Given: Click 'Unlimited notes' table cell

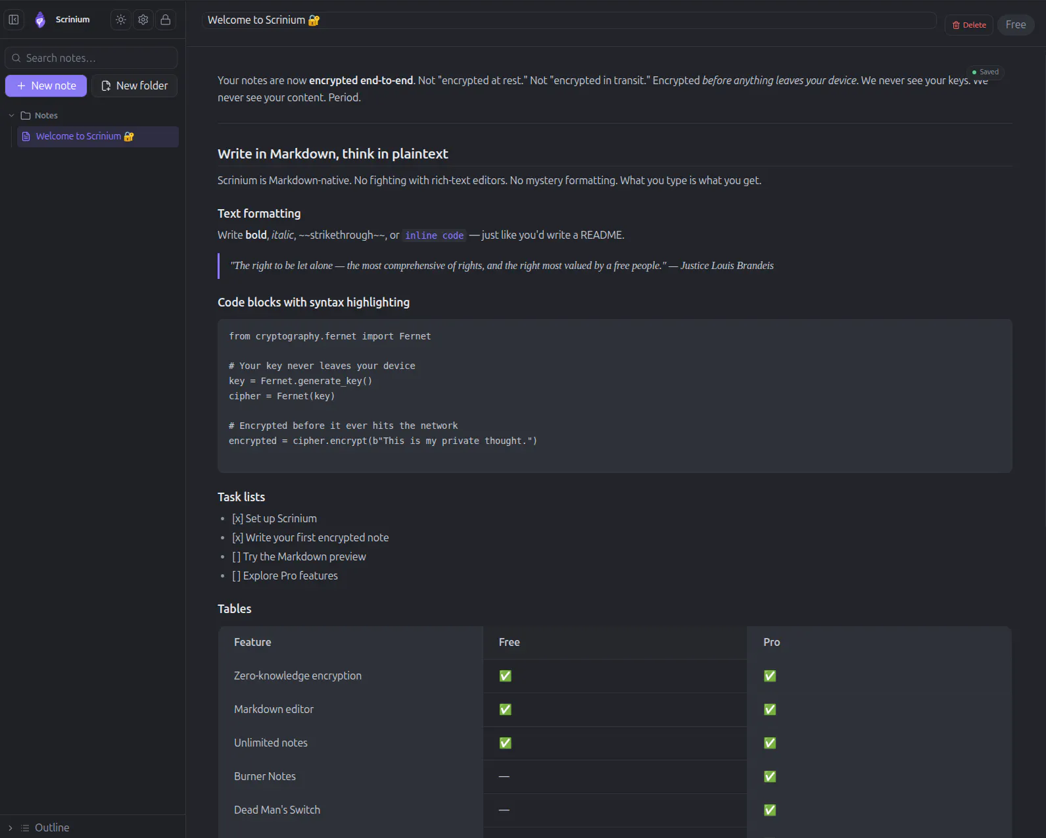Looking at the screenshot, I should [x=271, y=743].
